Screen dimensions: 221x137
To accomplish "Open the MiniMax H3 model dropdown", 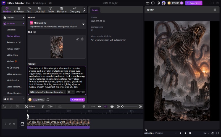I will coord(57,24).
